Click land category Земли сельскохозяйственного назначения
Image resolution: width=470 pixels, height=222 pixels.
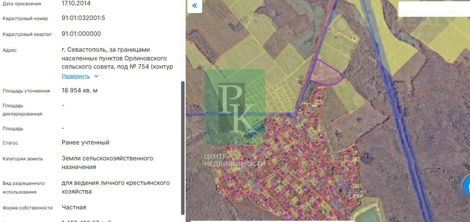point(107,163)
